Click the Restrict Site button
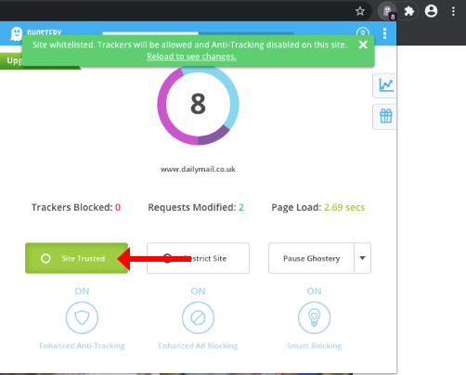Image resolution: width=466 pixels, height=375 pixels. (x=198, y=258)
